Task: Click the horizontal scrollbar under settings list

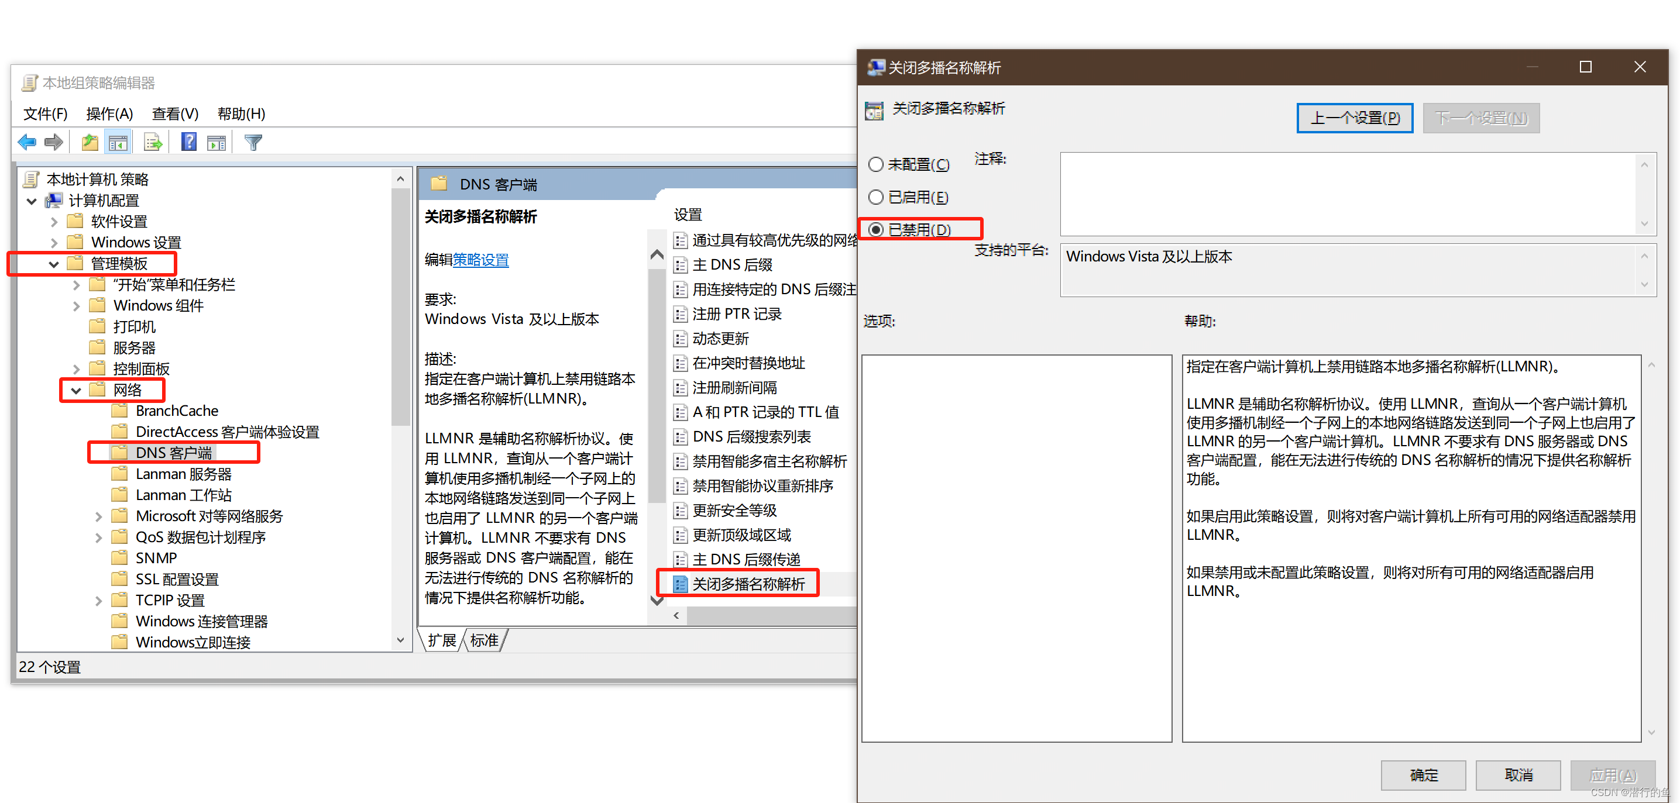Action: tap(769, 615)
